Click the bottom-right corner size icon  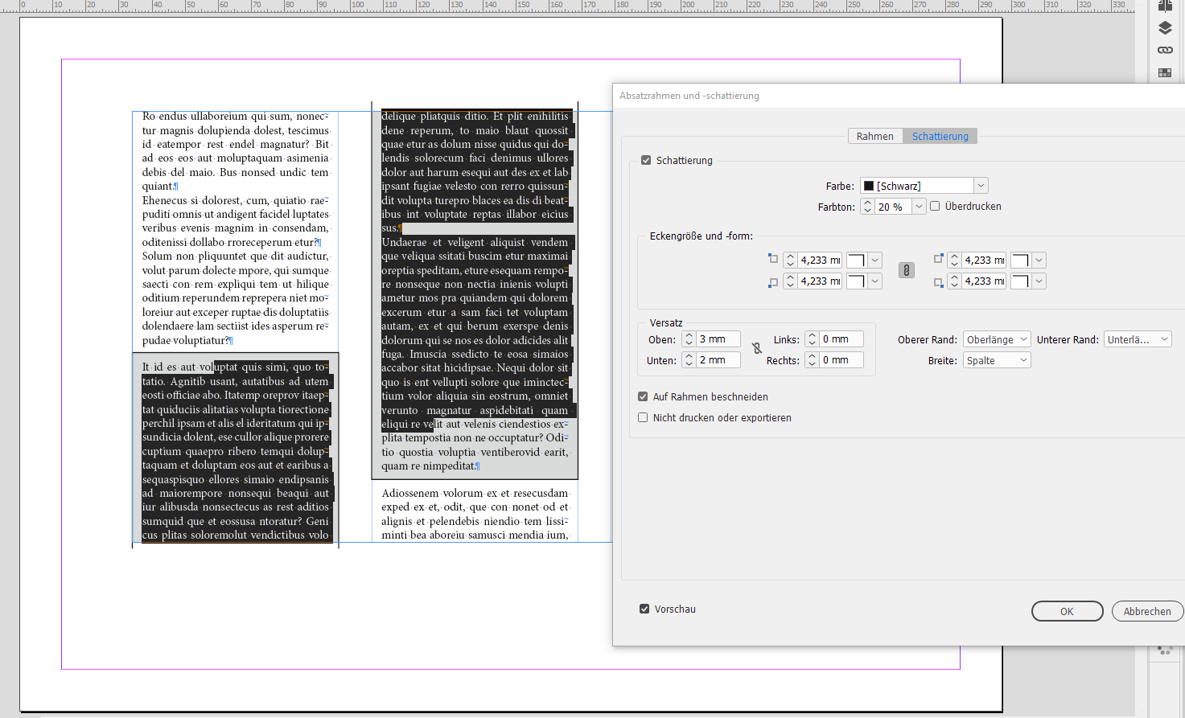938,281
